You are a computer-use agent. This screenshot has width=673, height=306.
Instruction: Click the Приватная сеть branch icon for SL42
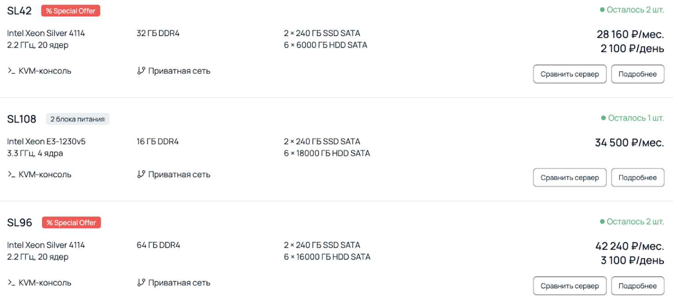click(x=141, y=71)
